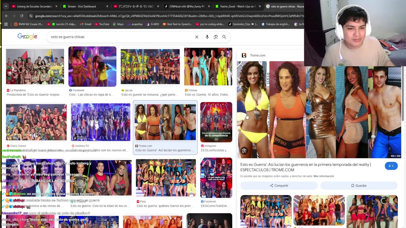Viewport: 406px width, 228px height.
Task: Open Infobae Esto es Guerra 10 años thumbnail
Action: (x=208, y=66)
